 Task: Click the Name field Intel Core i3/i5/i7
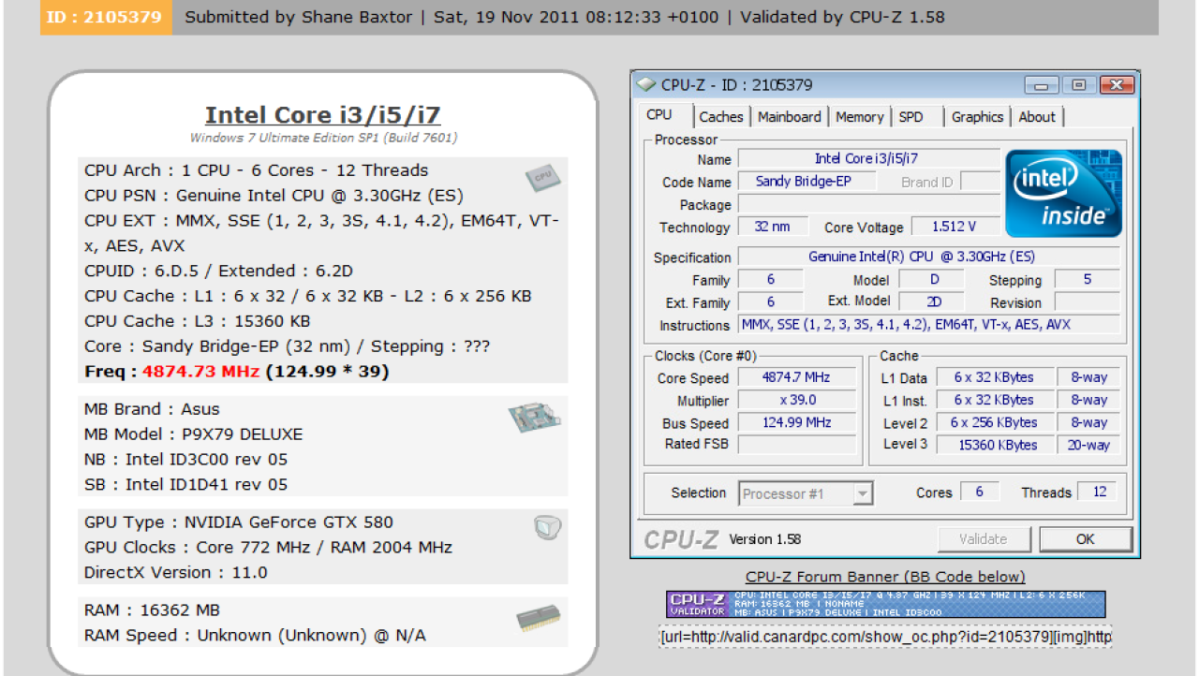[x=868, y=159]
